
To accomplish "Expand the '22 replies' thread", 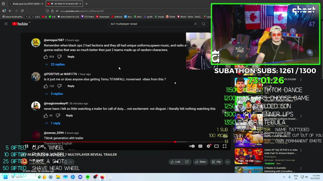I will pyautogui.click(x=55, y=64).
